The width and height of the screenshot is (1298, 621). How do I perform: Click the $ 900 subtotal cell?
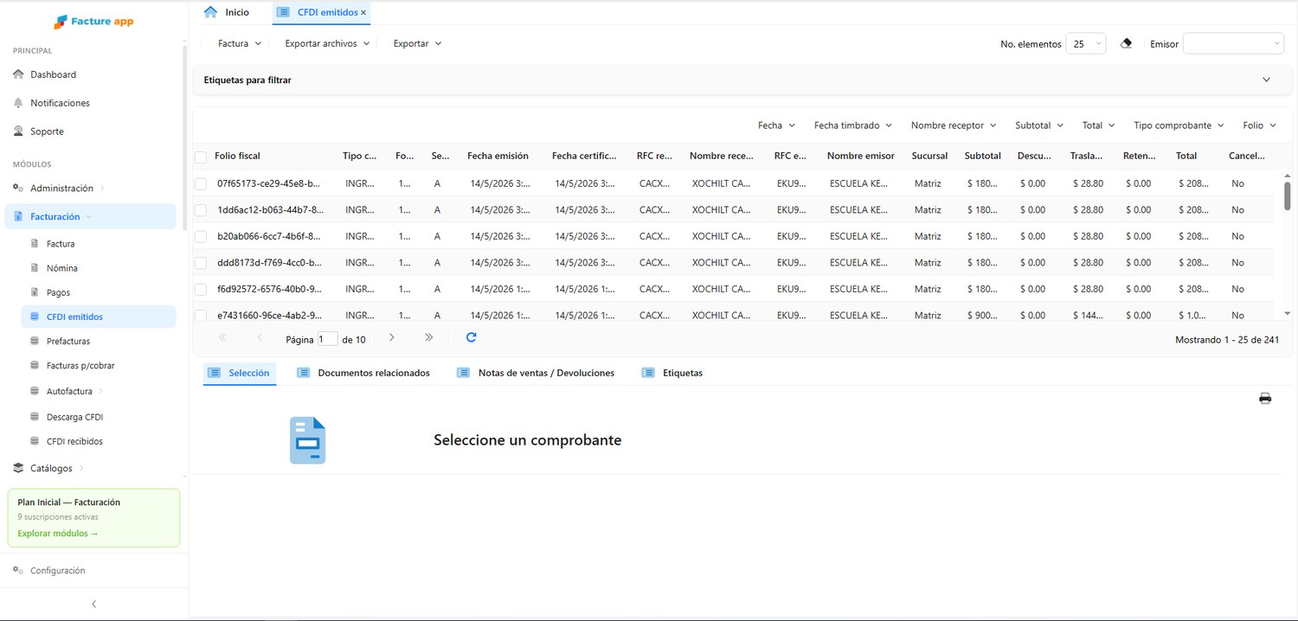click(982, 316)
